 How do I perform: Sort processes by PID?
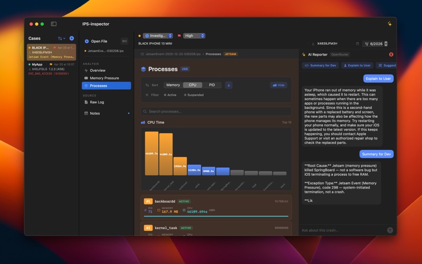coord(212,85)
